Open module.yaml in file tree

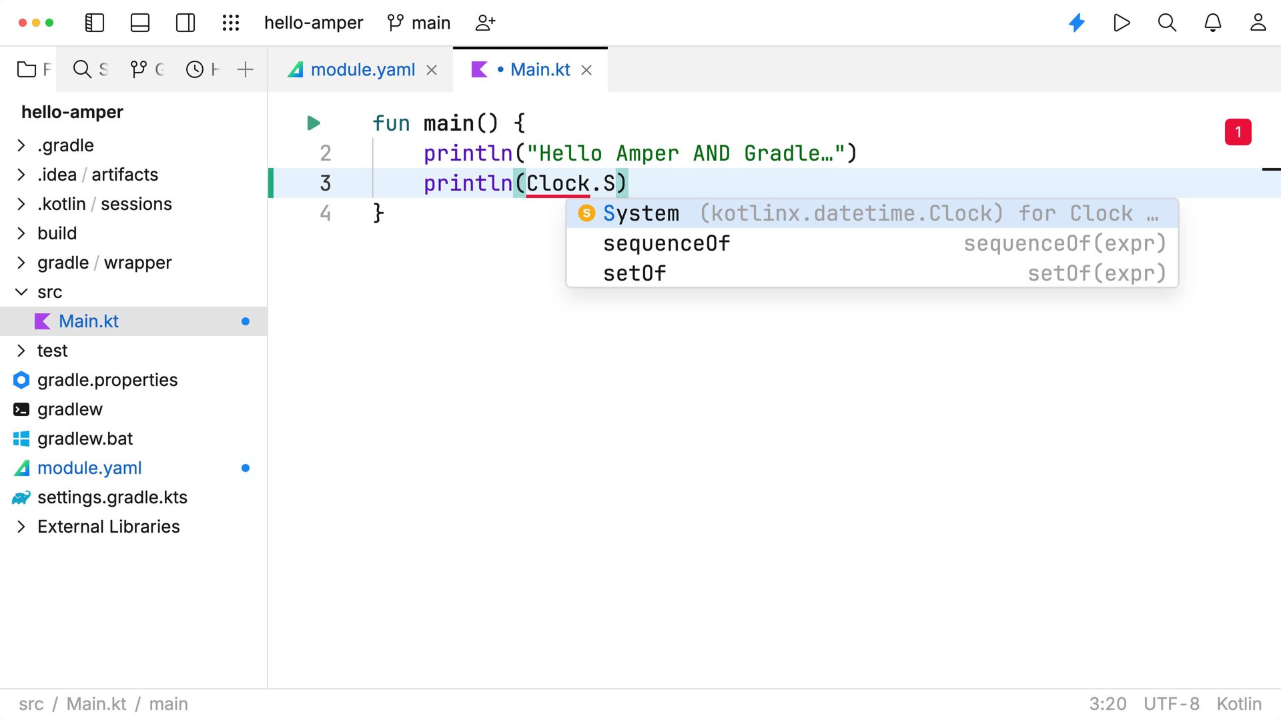click(133, 468)
